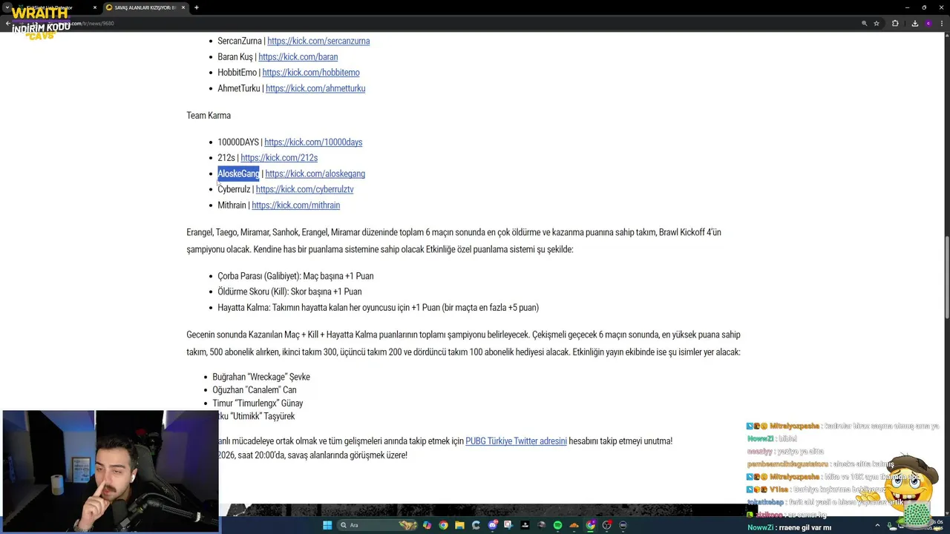Click the 10000DAYS name text
This screenshot has width=950, height=534.
(238, 142)
